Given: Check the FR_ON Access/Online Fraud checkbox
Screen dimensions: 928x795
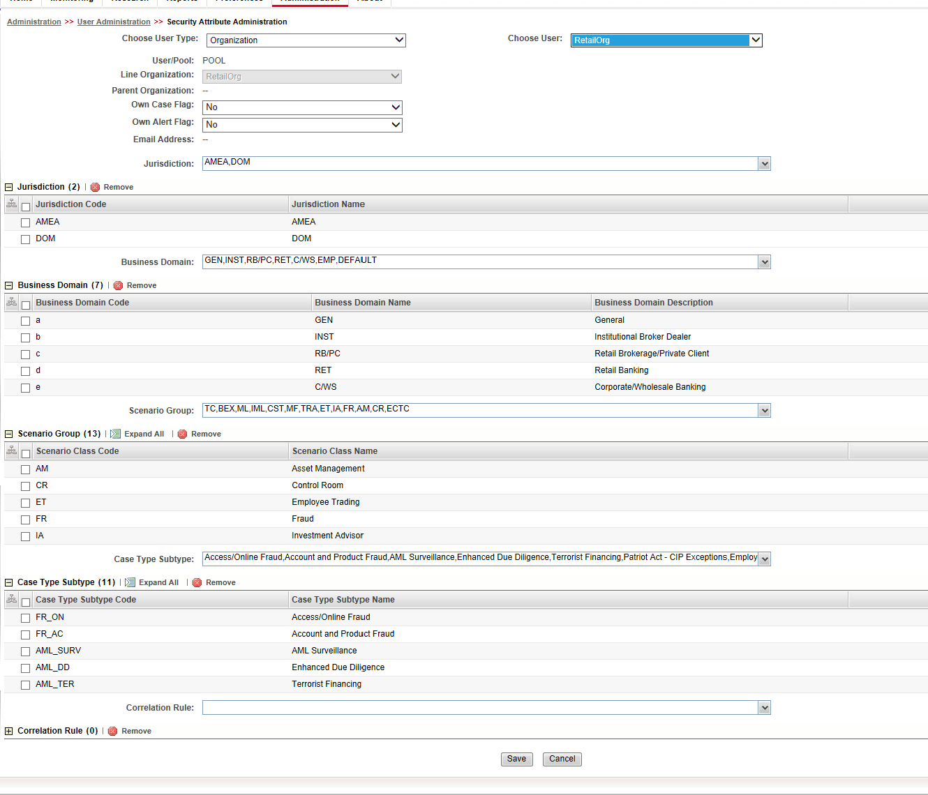Looking at the screenshot, I should 26,618.
